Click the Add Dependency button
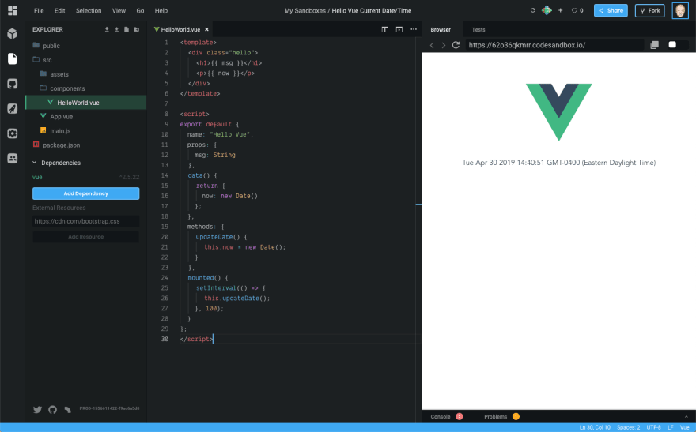This screenshot has width=696, height=432. [85, 193]
